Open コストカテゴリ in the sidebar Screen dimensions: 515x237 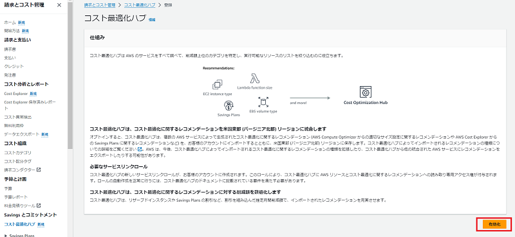click(18, 153)
